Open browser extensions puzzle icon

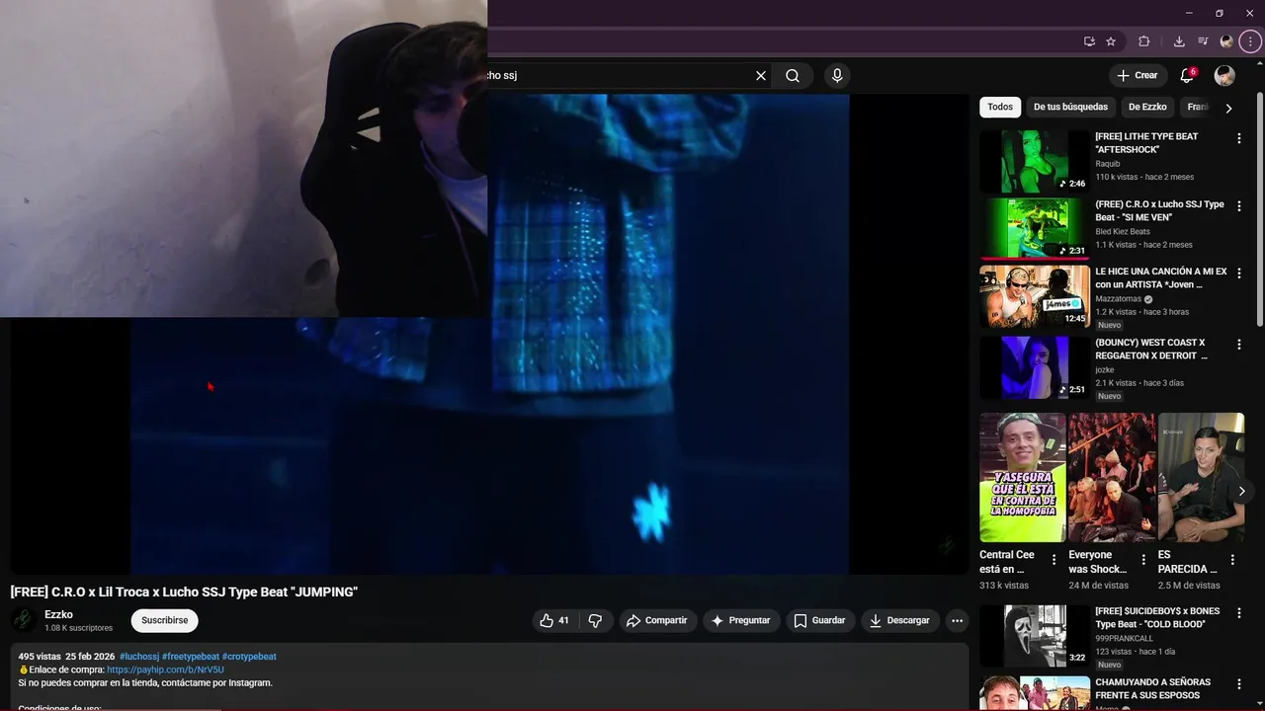click(x=1144, y=41)
